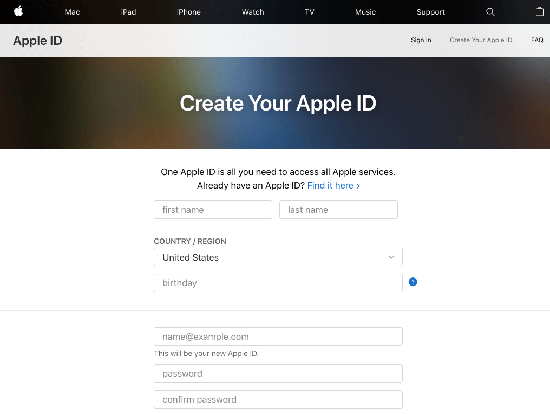Screen dimensions: 550x414
Task: Click the 'COUNTRY / REGION' label
Action: coord(190,241)
